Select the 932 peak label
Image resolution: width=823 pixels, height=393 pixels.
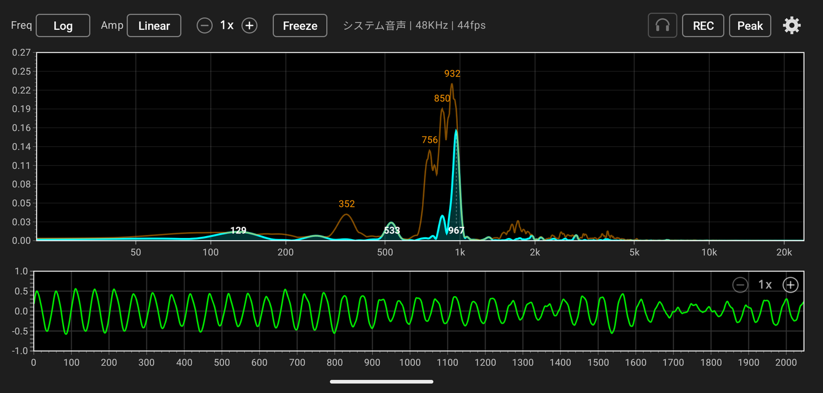(452, 73)
